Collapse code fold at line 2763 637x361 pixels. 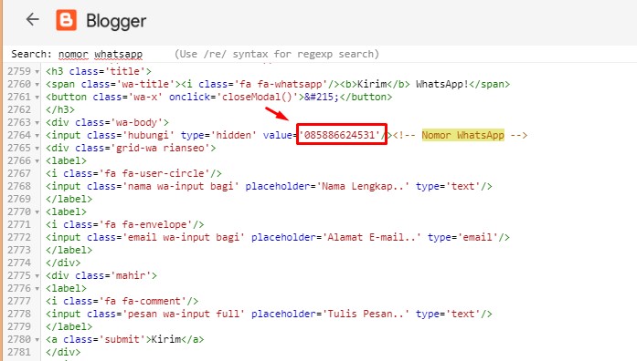click(37, 123)
